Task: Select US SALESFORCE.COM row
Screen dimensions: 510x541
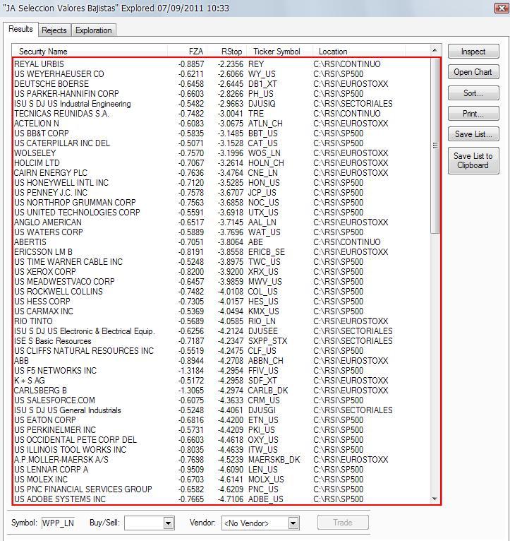Action: (221, 400)
